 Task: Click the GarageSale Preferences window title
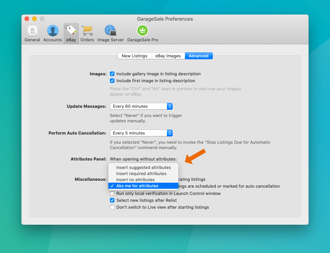coord(165,19)
